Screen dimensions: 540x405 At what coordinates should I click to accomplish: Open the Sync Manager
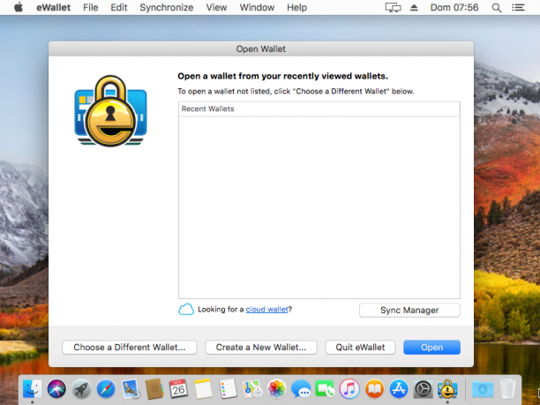pyautogui.click(x=409, y=310)
